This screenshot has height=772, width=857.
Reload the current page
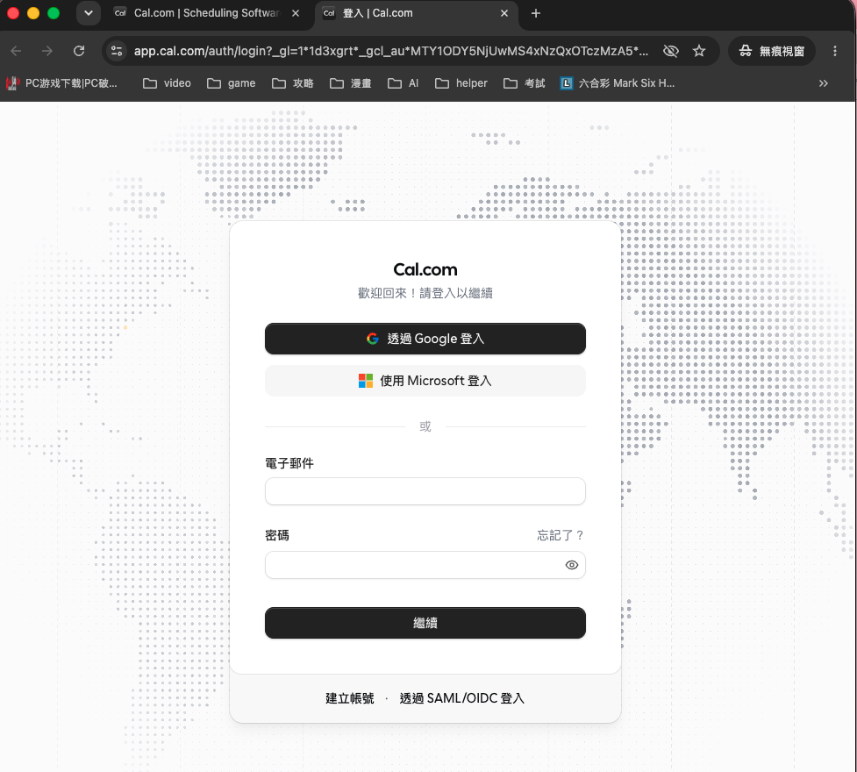79,51
